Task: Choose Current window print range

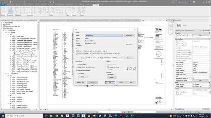Action: click(x=77, y=65)
